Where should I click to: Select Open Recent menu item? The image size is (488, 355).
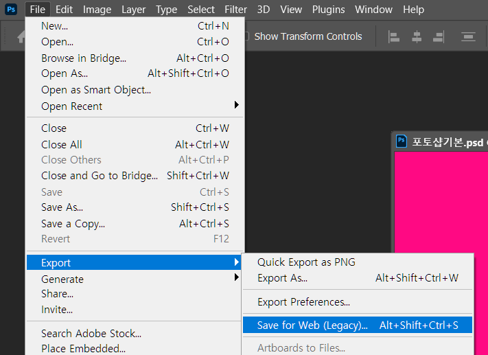(135, 106)
